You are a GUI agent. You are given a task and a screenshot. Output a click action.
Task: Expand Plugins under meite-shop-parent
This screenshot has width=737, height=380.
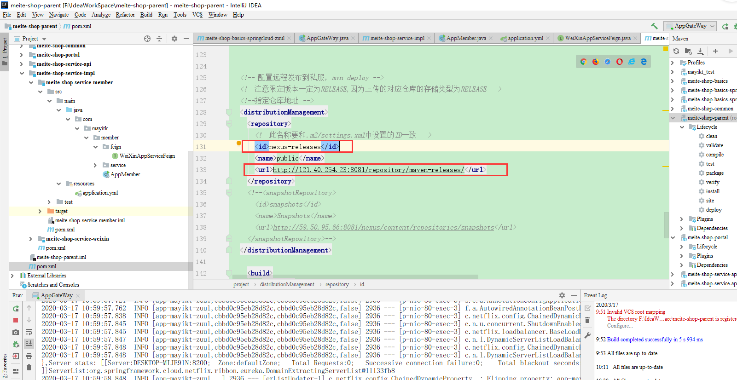click(x=682, y=219)
